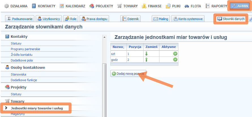Image resolution: width=252 pixels, height=117 pixels.
Task: Click the green up arrow for godz
Action: tap(146, 59)
